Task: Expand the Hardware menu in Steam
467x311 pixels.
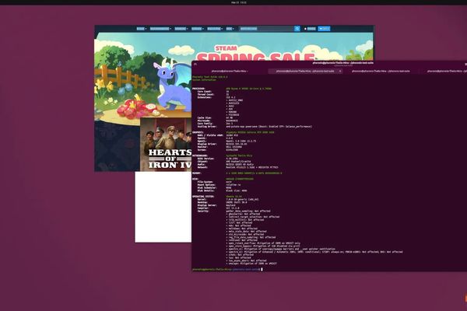Action: pos(198,29)
